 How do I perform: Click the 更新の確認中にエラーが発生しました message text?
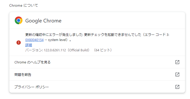click(54, 35)
